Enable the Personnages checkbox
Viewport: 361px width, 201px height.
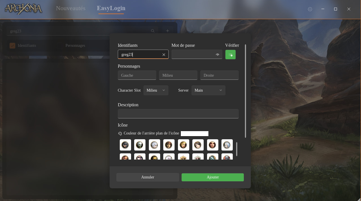60,45
